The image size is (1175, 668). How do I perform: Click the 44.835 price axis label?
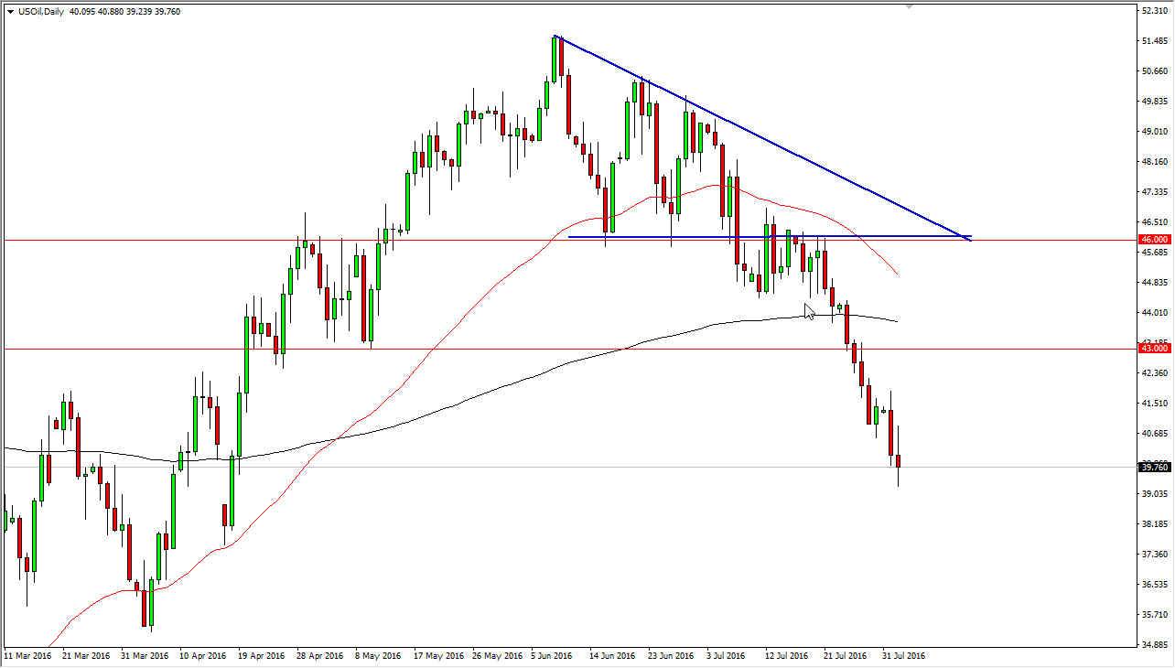coord(1155,283)
